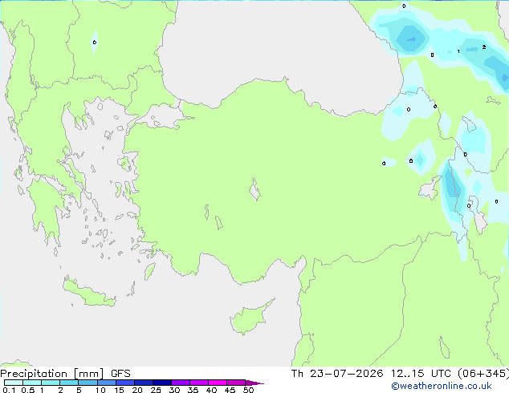Click the '(06+345)' forecast run label
This screenshot has height=393, width=509.
483,374
